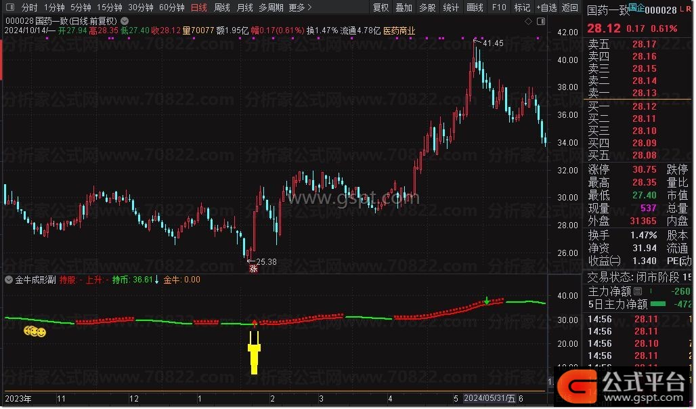Click the 买四 price 28.09
This screenshot has width=696, height=409.
[x=644, y=143]
